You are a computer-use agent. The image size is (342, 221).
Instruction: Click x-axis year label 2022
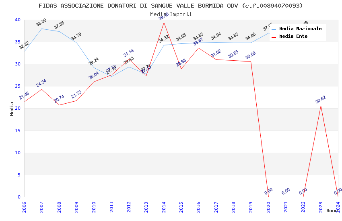(x=303, y=207)
